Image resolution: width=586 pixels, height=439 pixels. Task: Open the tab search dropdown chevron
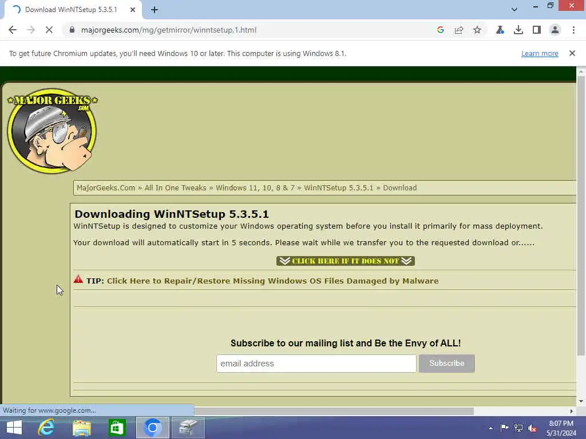click(514, 9)
